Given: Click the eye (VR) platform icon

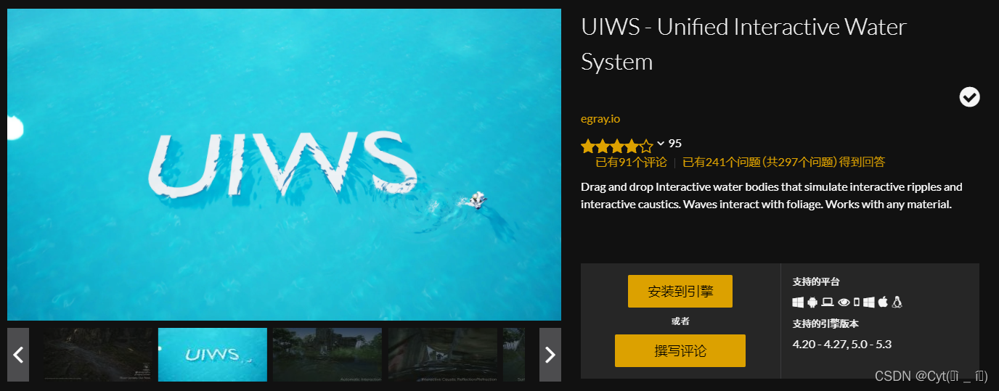Looking at the screenshot, I should pos(844,302).
